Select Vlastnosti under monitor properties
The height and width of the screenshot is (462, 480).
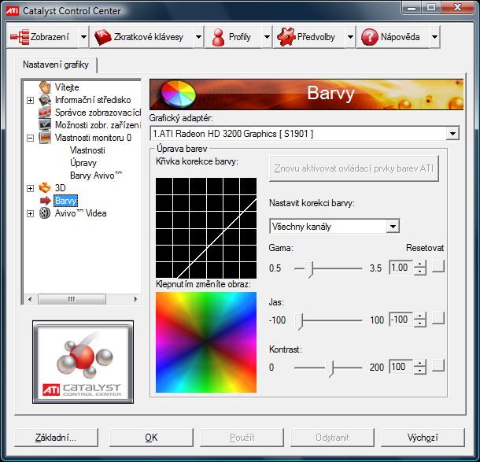pos(87,150)
